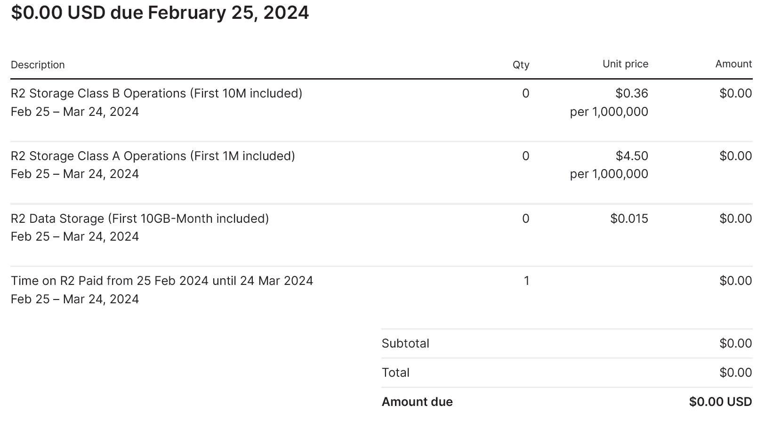
Task: Click the Amount column header
Action: pyautogui.click(x=733, y=64)
